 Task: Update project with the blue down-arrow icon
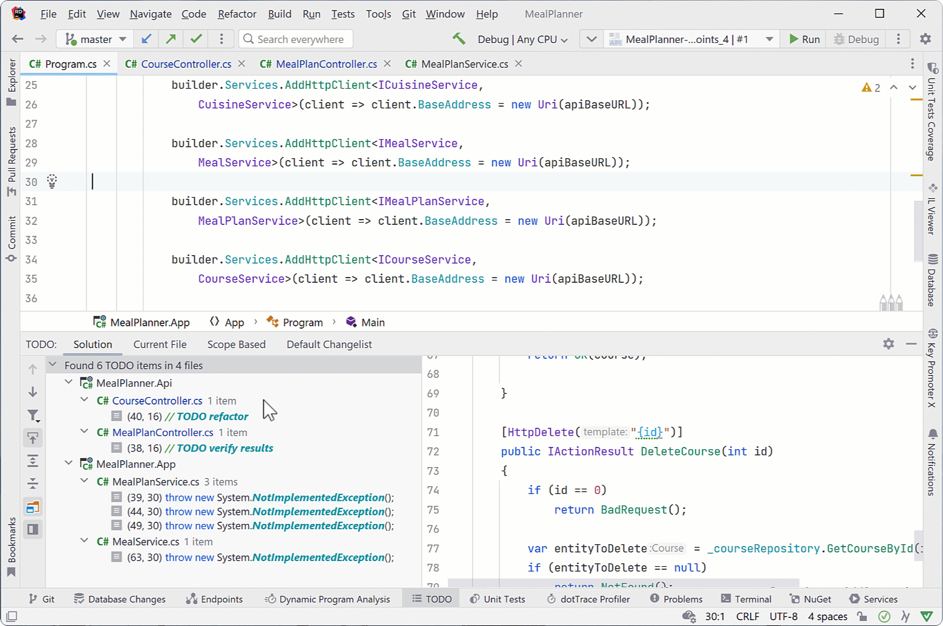(146, 39)
